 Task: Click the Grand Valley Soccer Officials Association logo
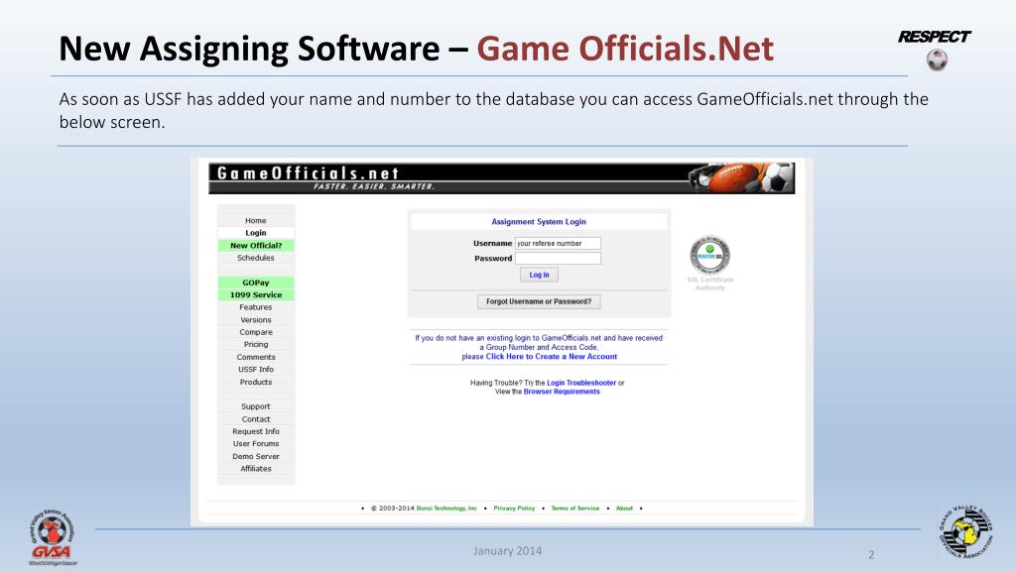pyautogui.click(x=965, y=532)
